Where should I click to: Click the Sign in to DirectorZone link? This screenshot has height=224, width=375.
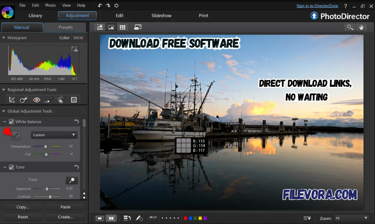tap(317, 5)
